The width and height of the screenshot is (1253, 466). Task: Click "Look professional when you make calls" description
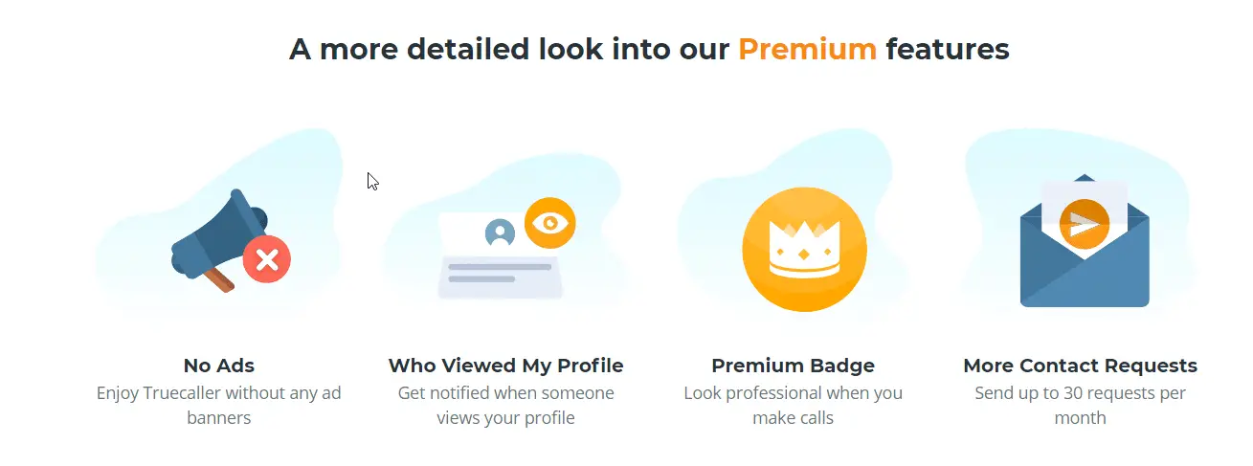click(793, 406)
